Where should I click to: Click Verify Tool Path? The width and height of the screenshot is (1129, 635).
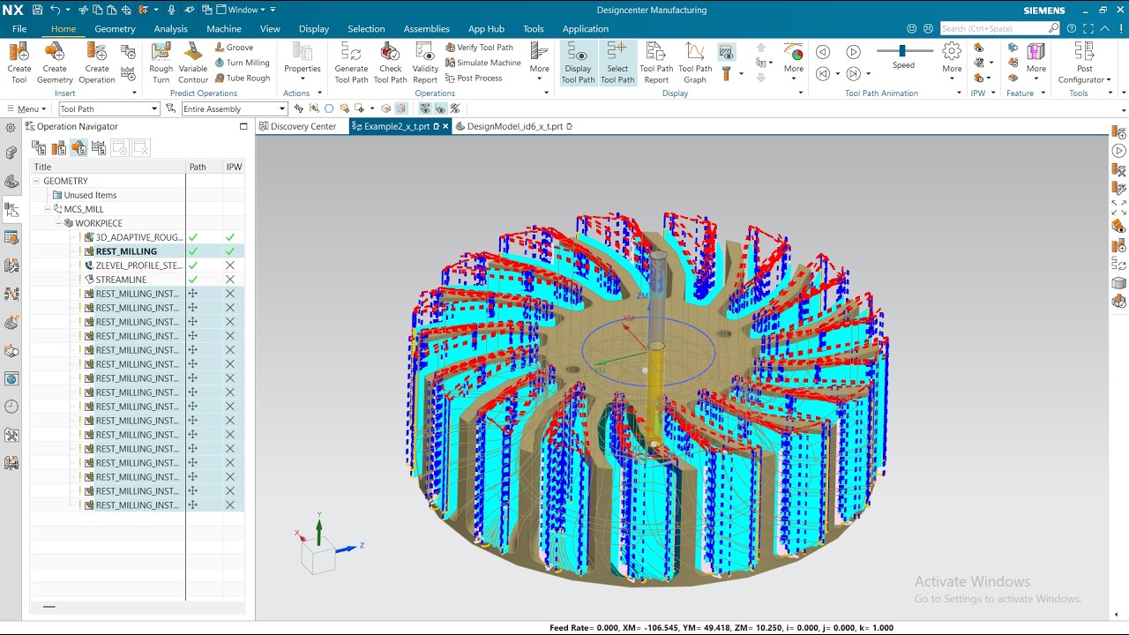click(479, 48)
